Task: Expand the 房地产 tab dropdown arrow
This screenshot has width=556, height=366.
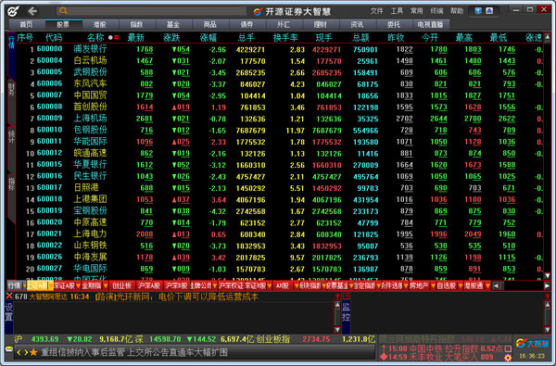Action: [433, 285]
